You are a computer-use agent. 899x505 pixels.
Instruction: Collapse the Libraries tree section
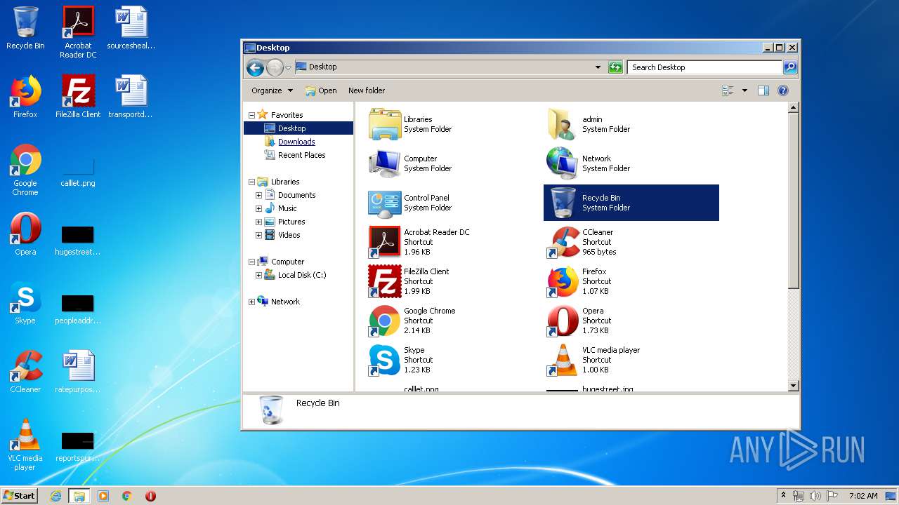(x=251, y=182)
